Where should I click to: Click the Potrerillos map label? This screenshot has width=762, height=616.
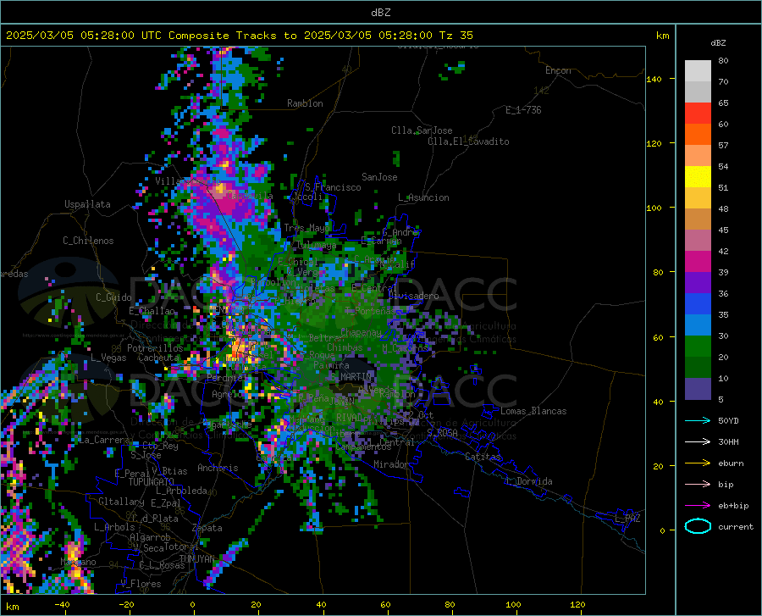[155, 348]
